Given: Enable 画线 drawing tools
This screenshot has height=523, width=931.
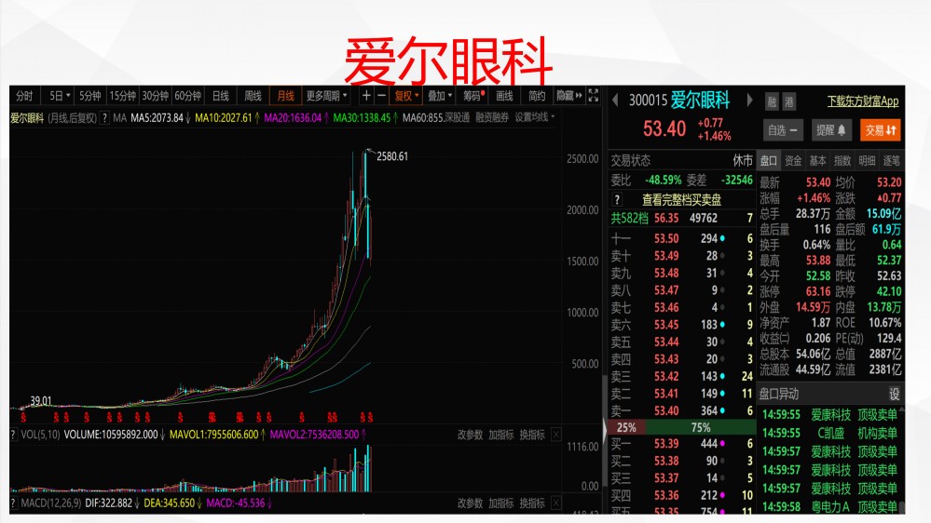Looking at the screenshot, I should click(x=505, y=96).
